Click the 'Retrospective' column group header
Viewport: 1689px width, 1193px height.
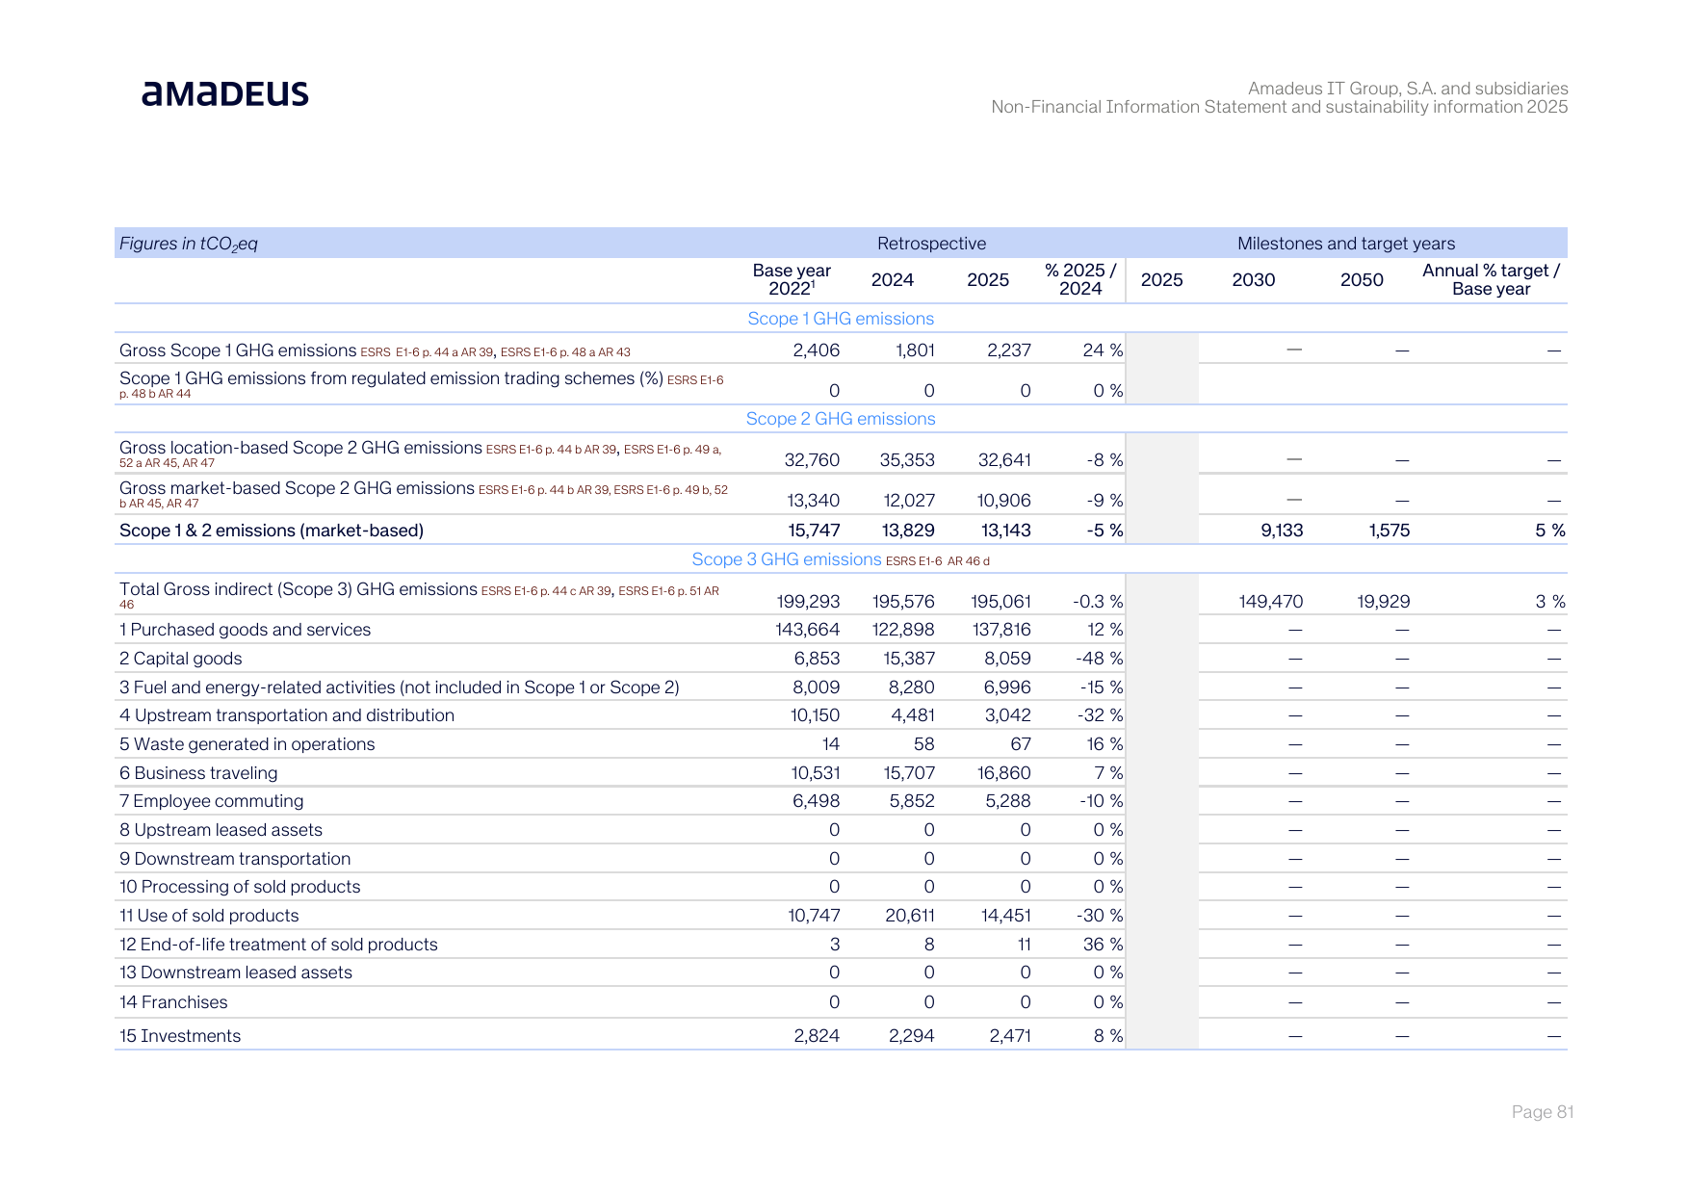coord(931,244)
